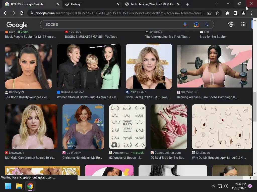Go back to the previous page
Image resolution: width=257 pixels, height=192 pixels.
6,13
